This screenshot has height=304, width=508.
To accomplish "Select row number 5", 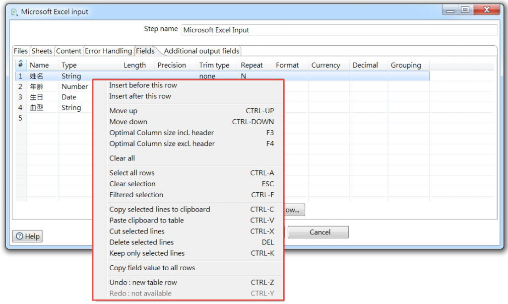I will tap(21, 118).
